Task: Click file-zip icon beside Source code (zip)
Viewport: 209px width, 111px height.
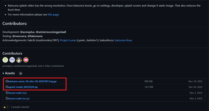Action: click(x=7, y=93)
